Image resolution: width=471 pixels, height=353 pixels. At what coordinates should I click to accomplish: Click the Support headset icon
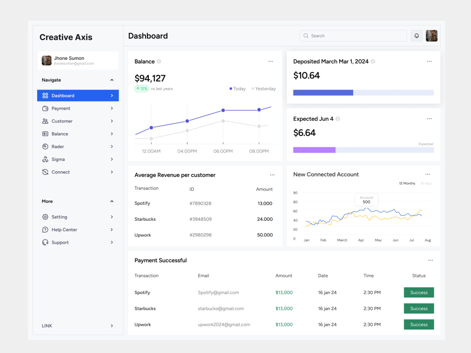tap(45, 242)
